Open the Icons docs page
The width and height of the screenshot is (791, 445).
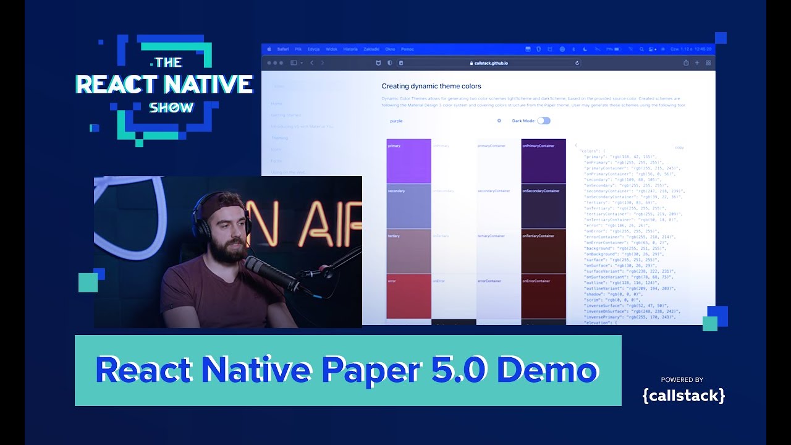pyautogui.click(x=276, y=149)
